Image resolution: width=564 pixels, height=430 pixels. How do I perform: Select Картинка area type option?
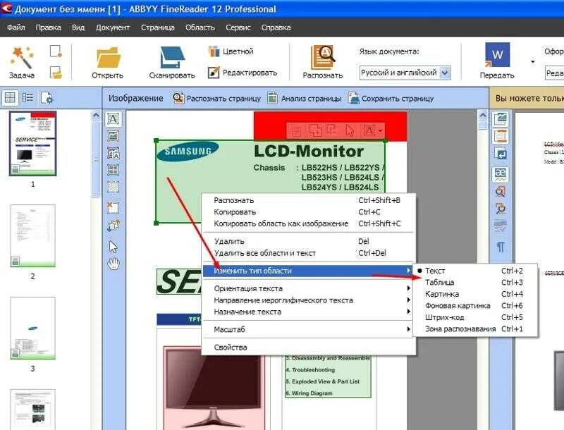point(474,294)
